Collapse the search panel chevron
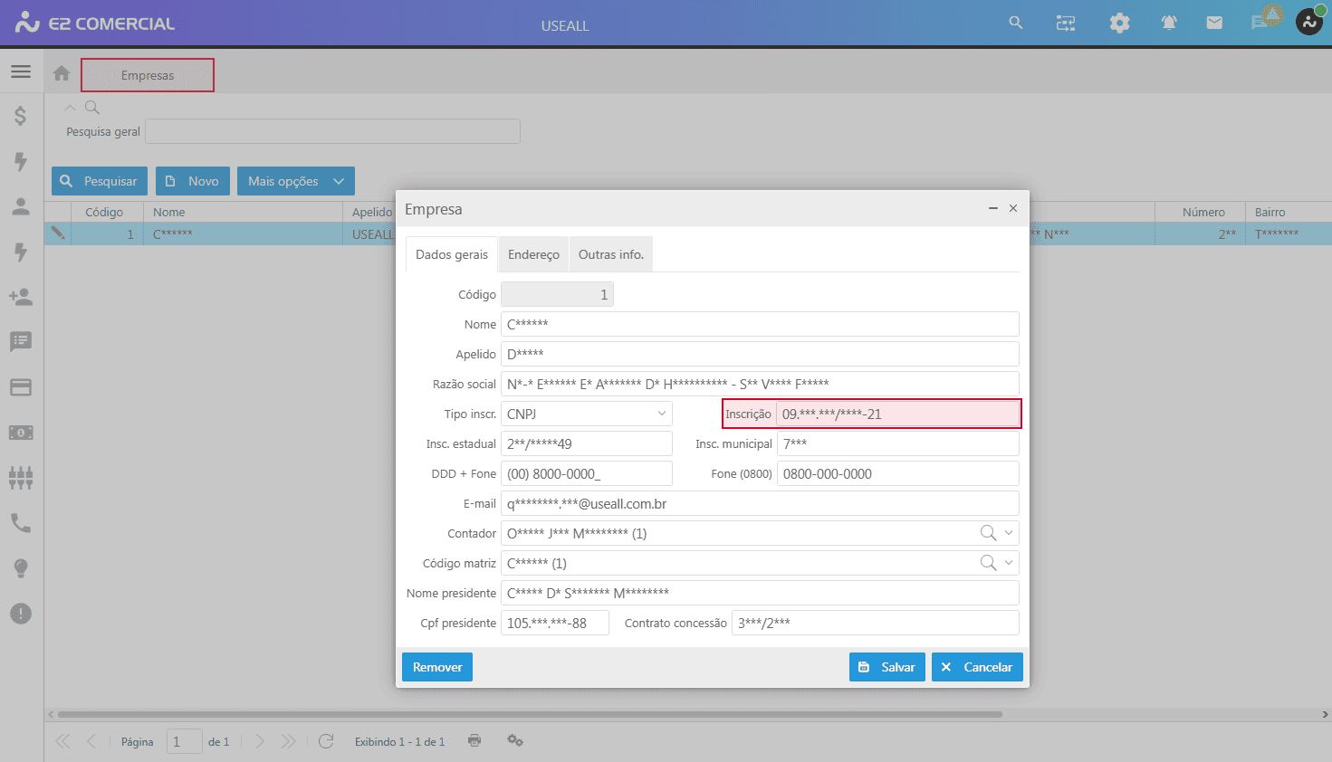This screenshot has height=762, width=1332. click(x=70, y=108)
